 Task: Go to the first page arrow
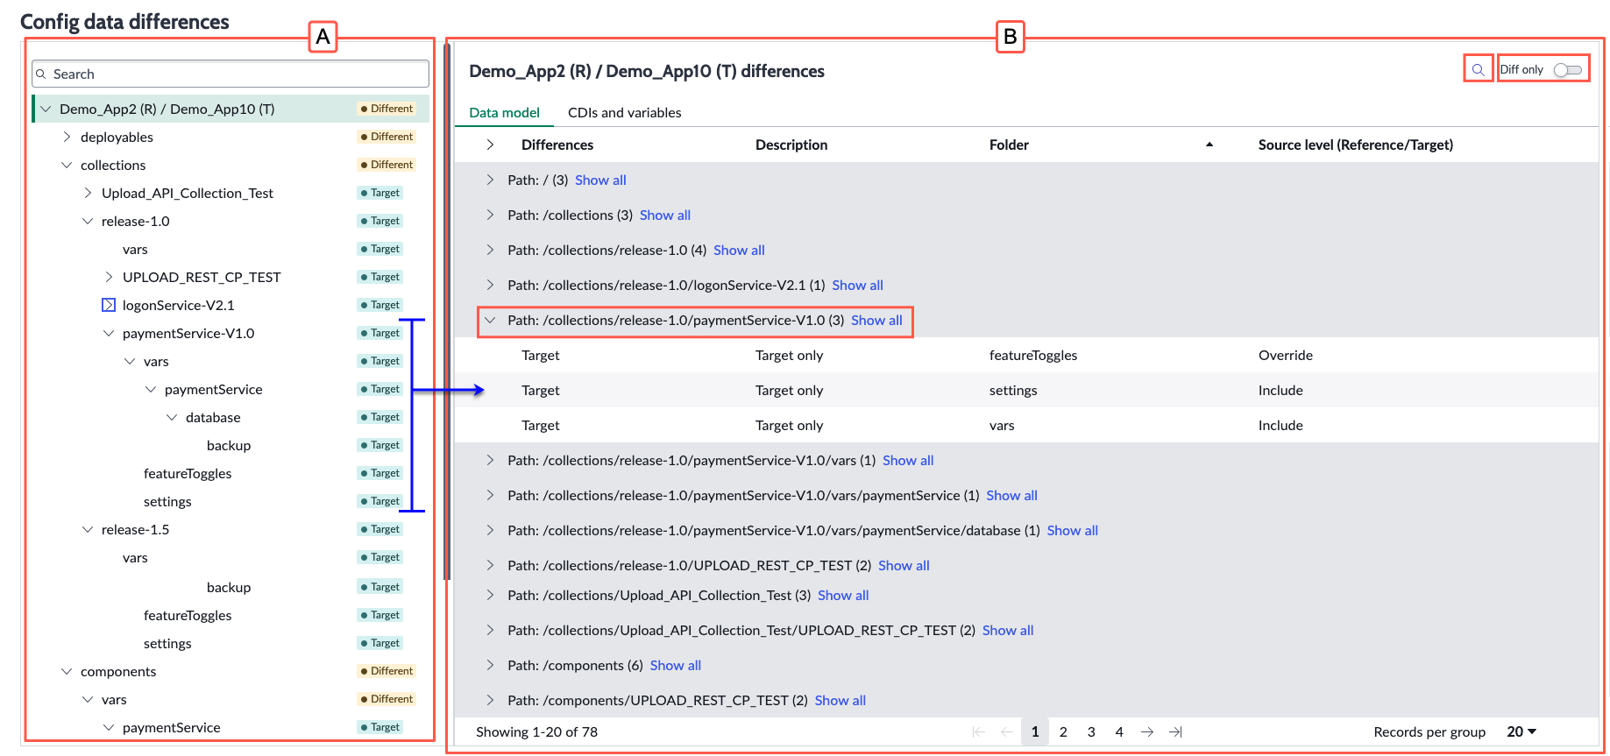coord(979,732)
